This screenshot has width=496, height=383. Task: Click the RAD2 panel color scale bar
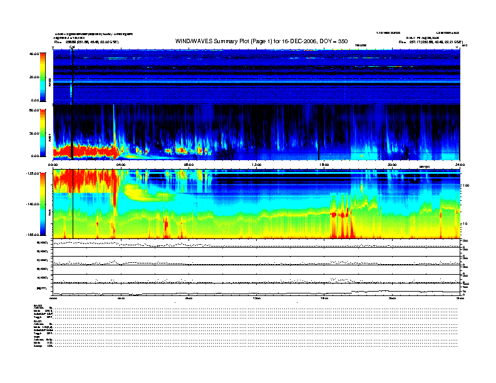(x=43, y=77)
